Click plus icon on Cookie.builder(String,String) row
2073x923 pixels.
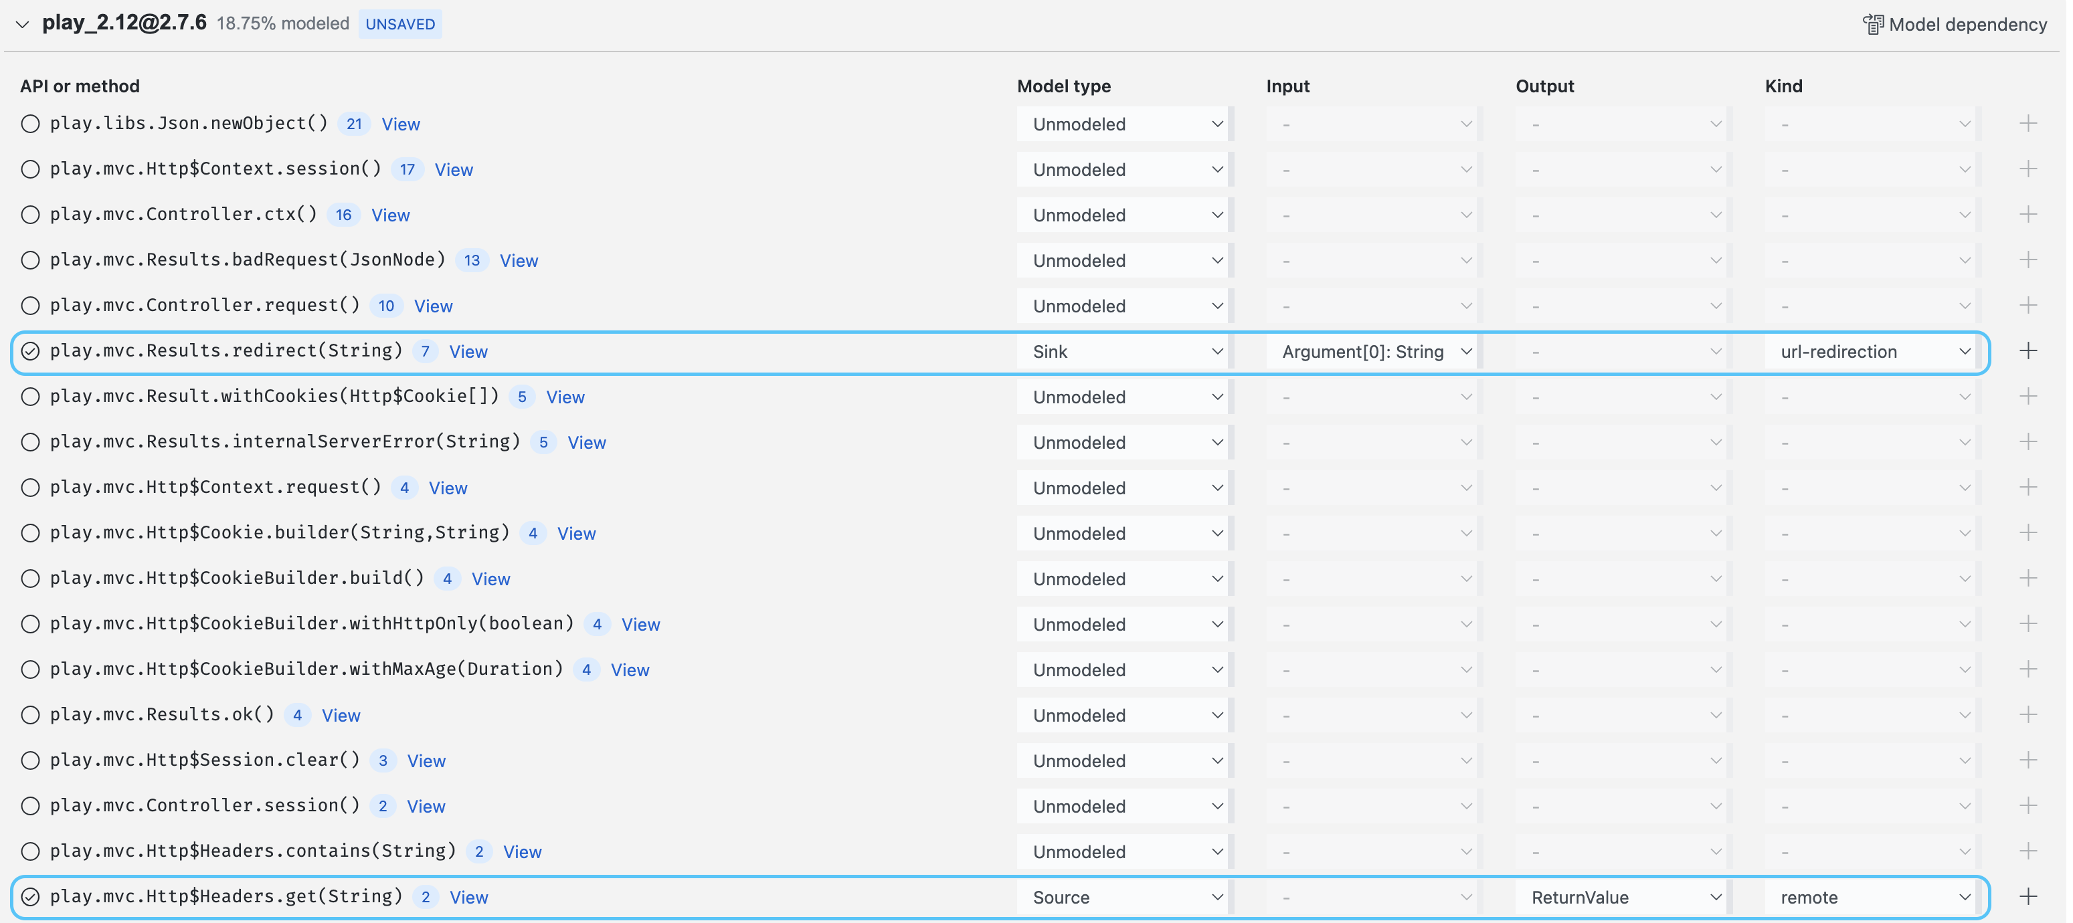click(x=2028, y=532)
